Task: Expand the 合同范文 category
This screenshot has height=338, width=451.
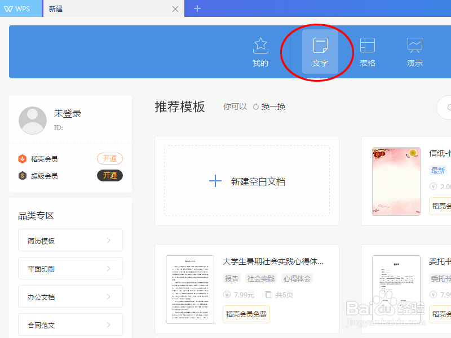Action: point(70,324)
